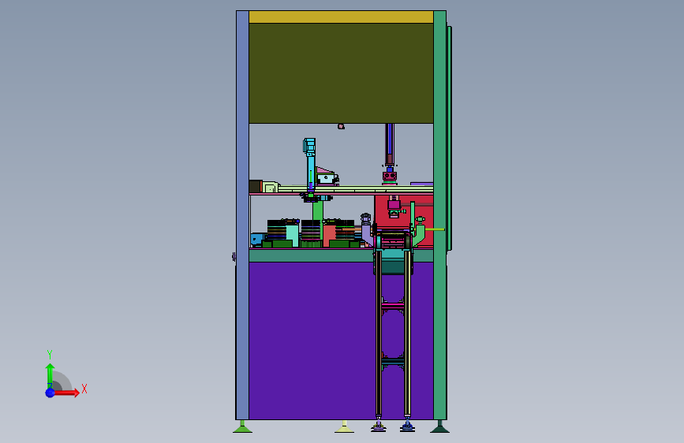
Task: Click the blue Z axis ball of the triad
Action: pos(50,393)
